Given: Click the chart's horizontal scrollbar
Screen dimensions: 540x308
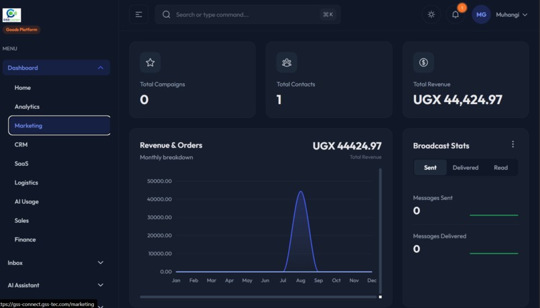Looking at the screenshot, I should [x=259, y=297].
